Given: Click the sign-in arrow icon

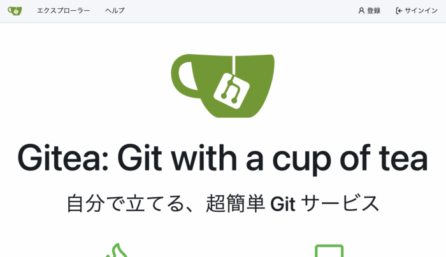Looking at the screenshot, I should tap(399, 11).
